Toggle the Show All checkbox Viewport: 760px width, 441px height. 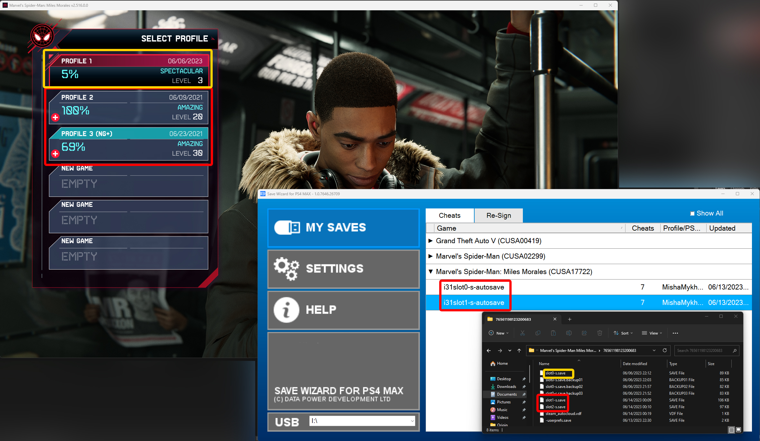point(692,213)
